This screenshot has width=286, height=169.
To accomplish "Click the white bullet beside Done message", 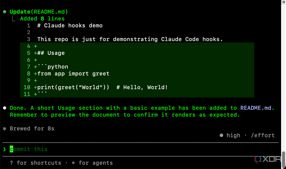I will pyautogui.click(x=4, y=108).
